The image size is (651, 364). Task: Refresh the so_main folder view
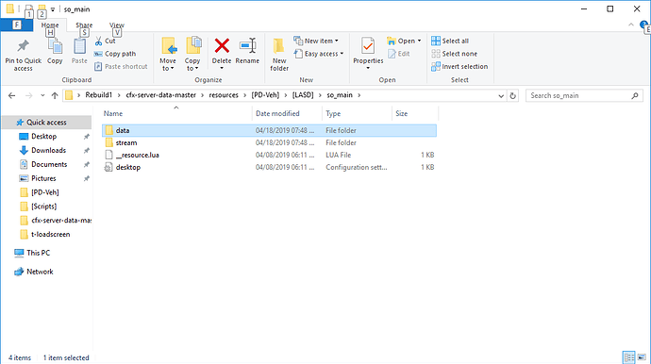pyautogui.click(x=512, y=95)
